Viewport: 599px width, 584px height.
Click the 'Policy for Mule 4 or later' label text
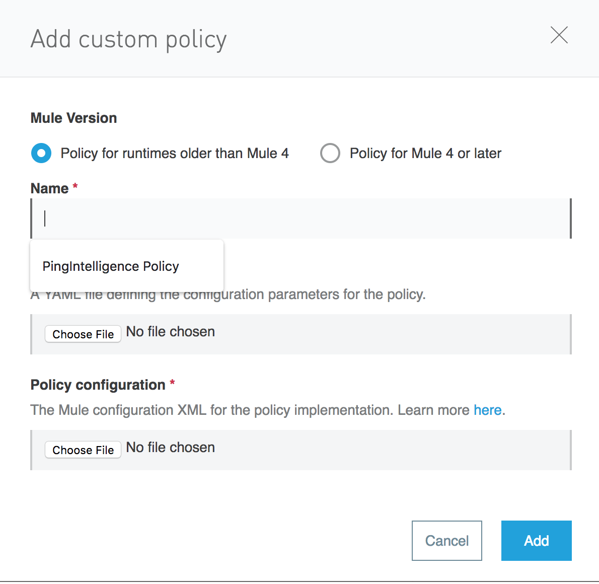click(425, 153)
